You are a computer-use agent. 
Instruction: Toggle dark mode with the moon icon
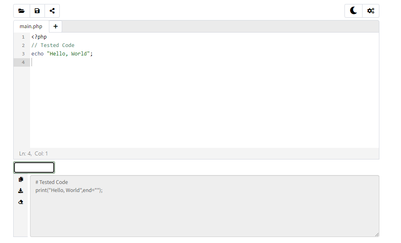(x=353, y=11)
